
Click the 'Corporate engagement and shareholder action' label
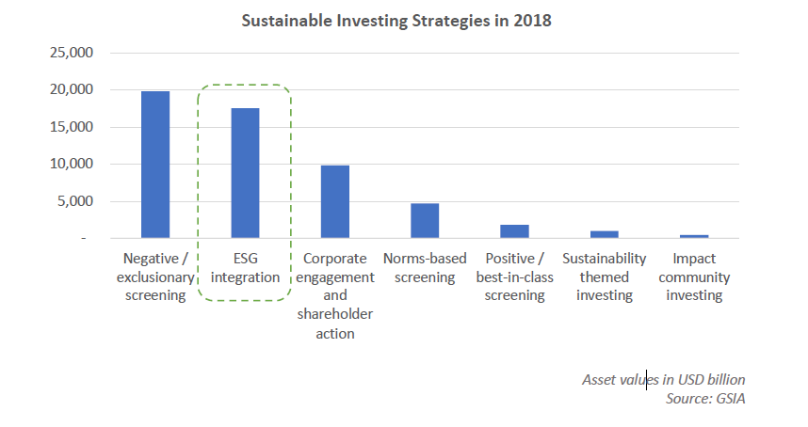(335, 295)
